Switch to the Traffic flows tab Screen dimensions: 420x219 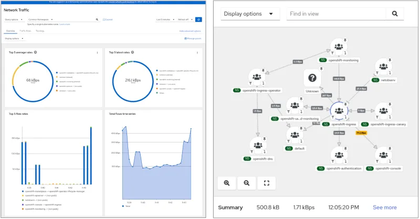(25, 31)
